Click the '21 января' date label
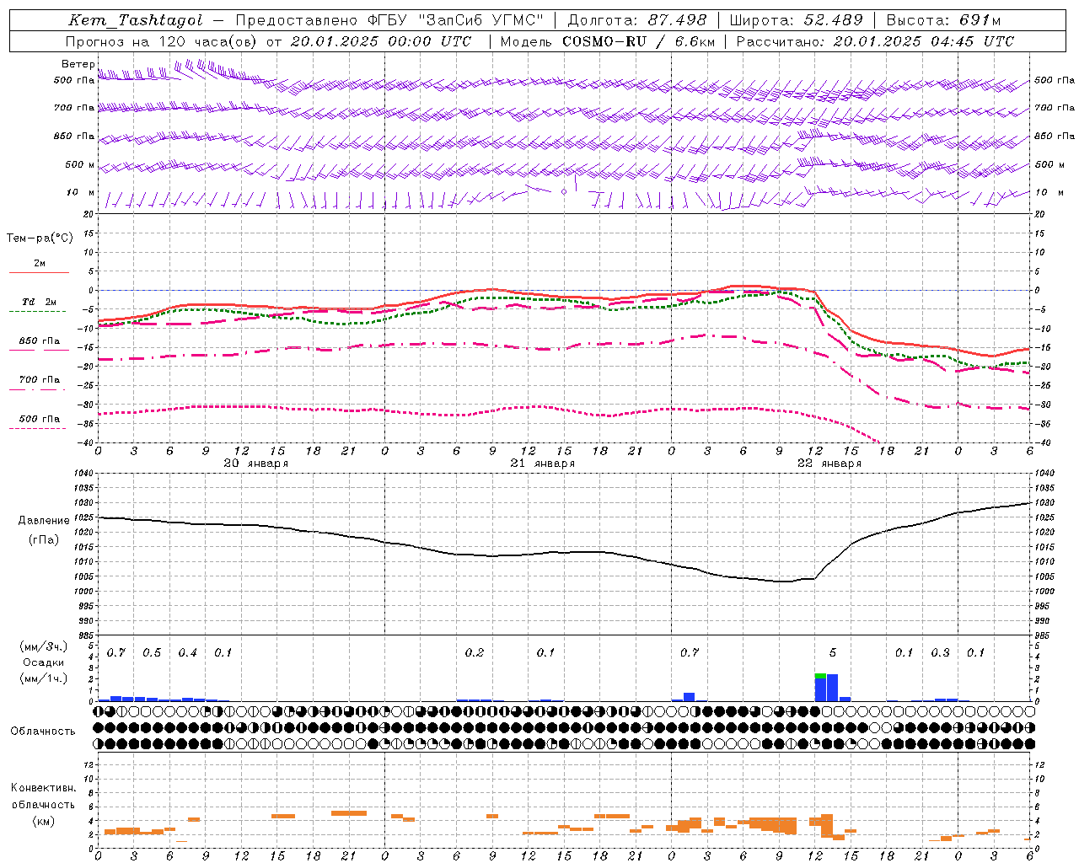 pos(543,464)
